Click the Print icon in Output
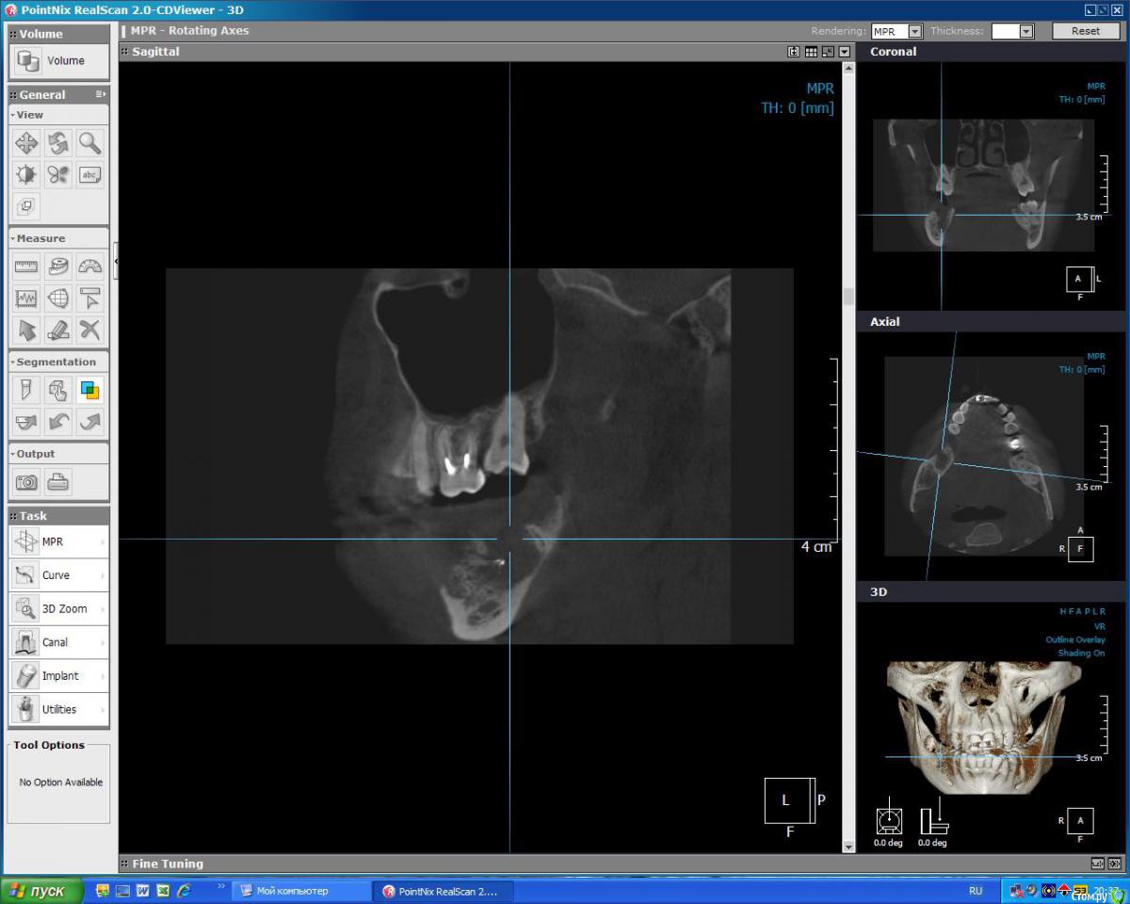This screenshot has width=1130, height=904. pyautogui.click(x=58, y=482)
